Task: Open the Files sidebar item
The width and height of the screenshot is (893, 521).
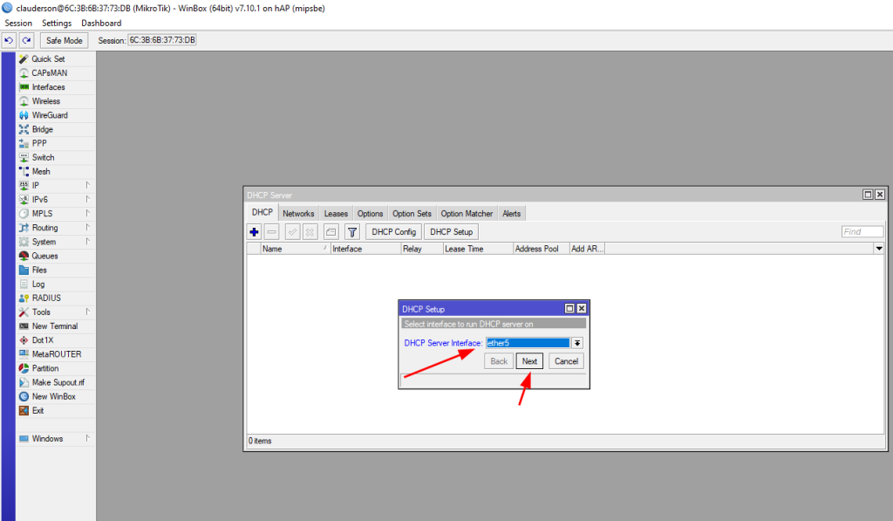Action: pos(39,270)
